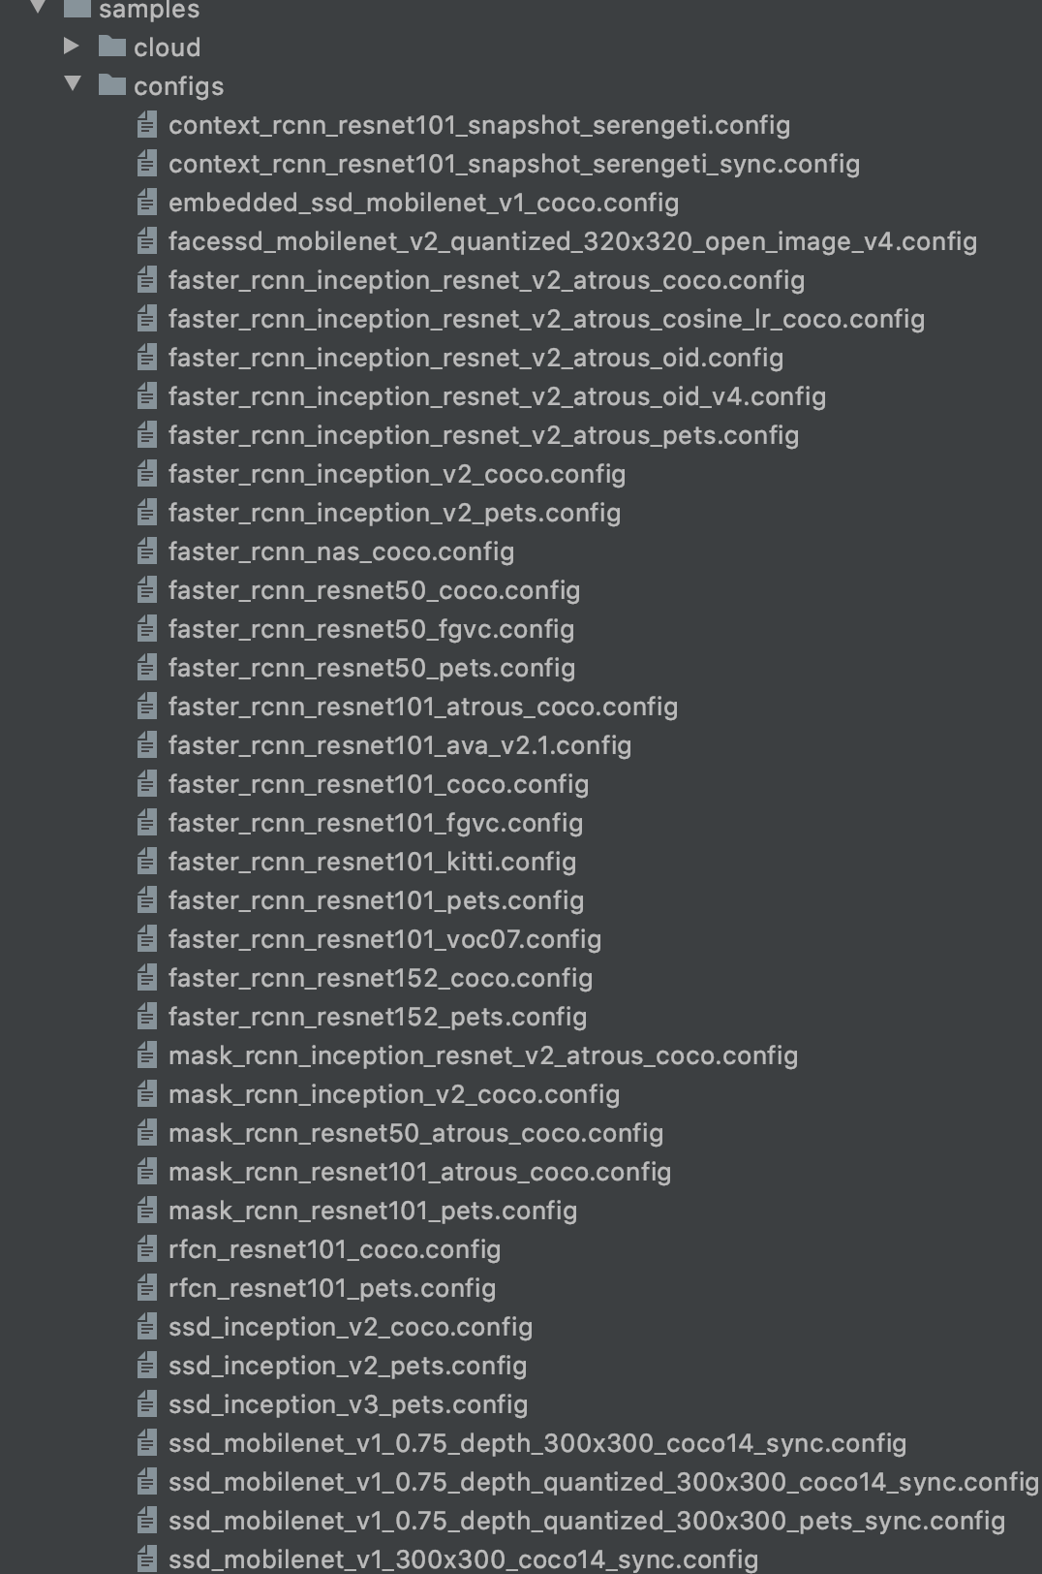Click the cloud folder icon

112,47
